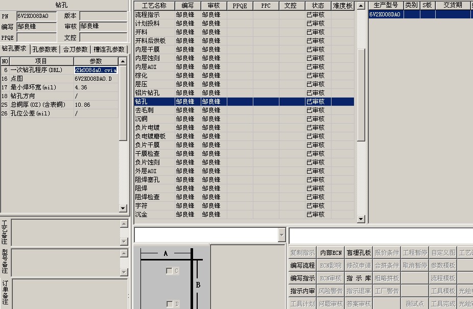
Task: Select the 沉铜 process row
Action: coord(244,119)
